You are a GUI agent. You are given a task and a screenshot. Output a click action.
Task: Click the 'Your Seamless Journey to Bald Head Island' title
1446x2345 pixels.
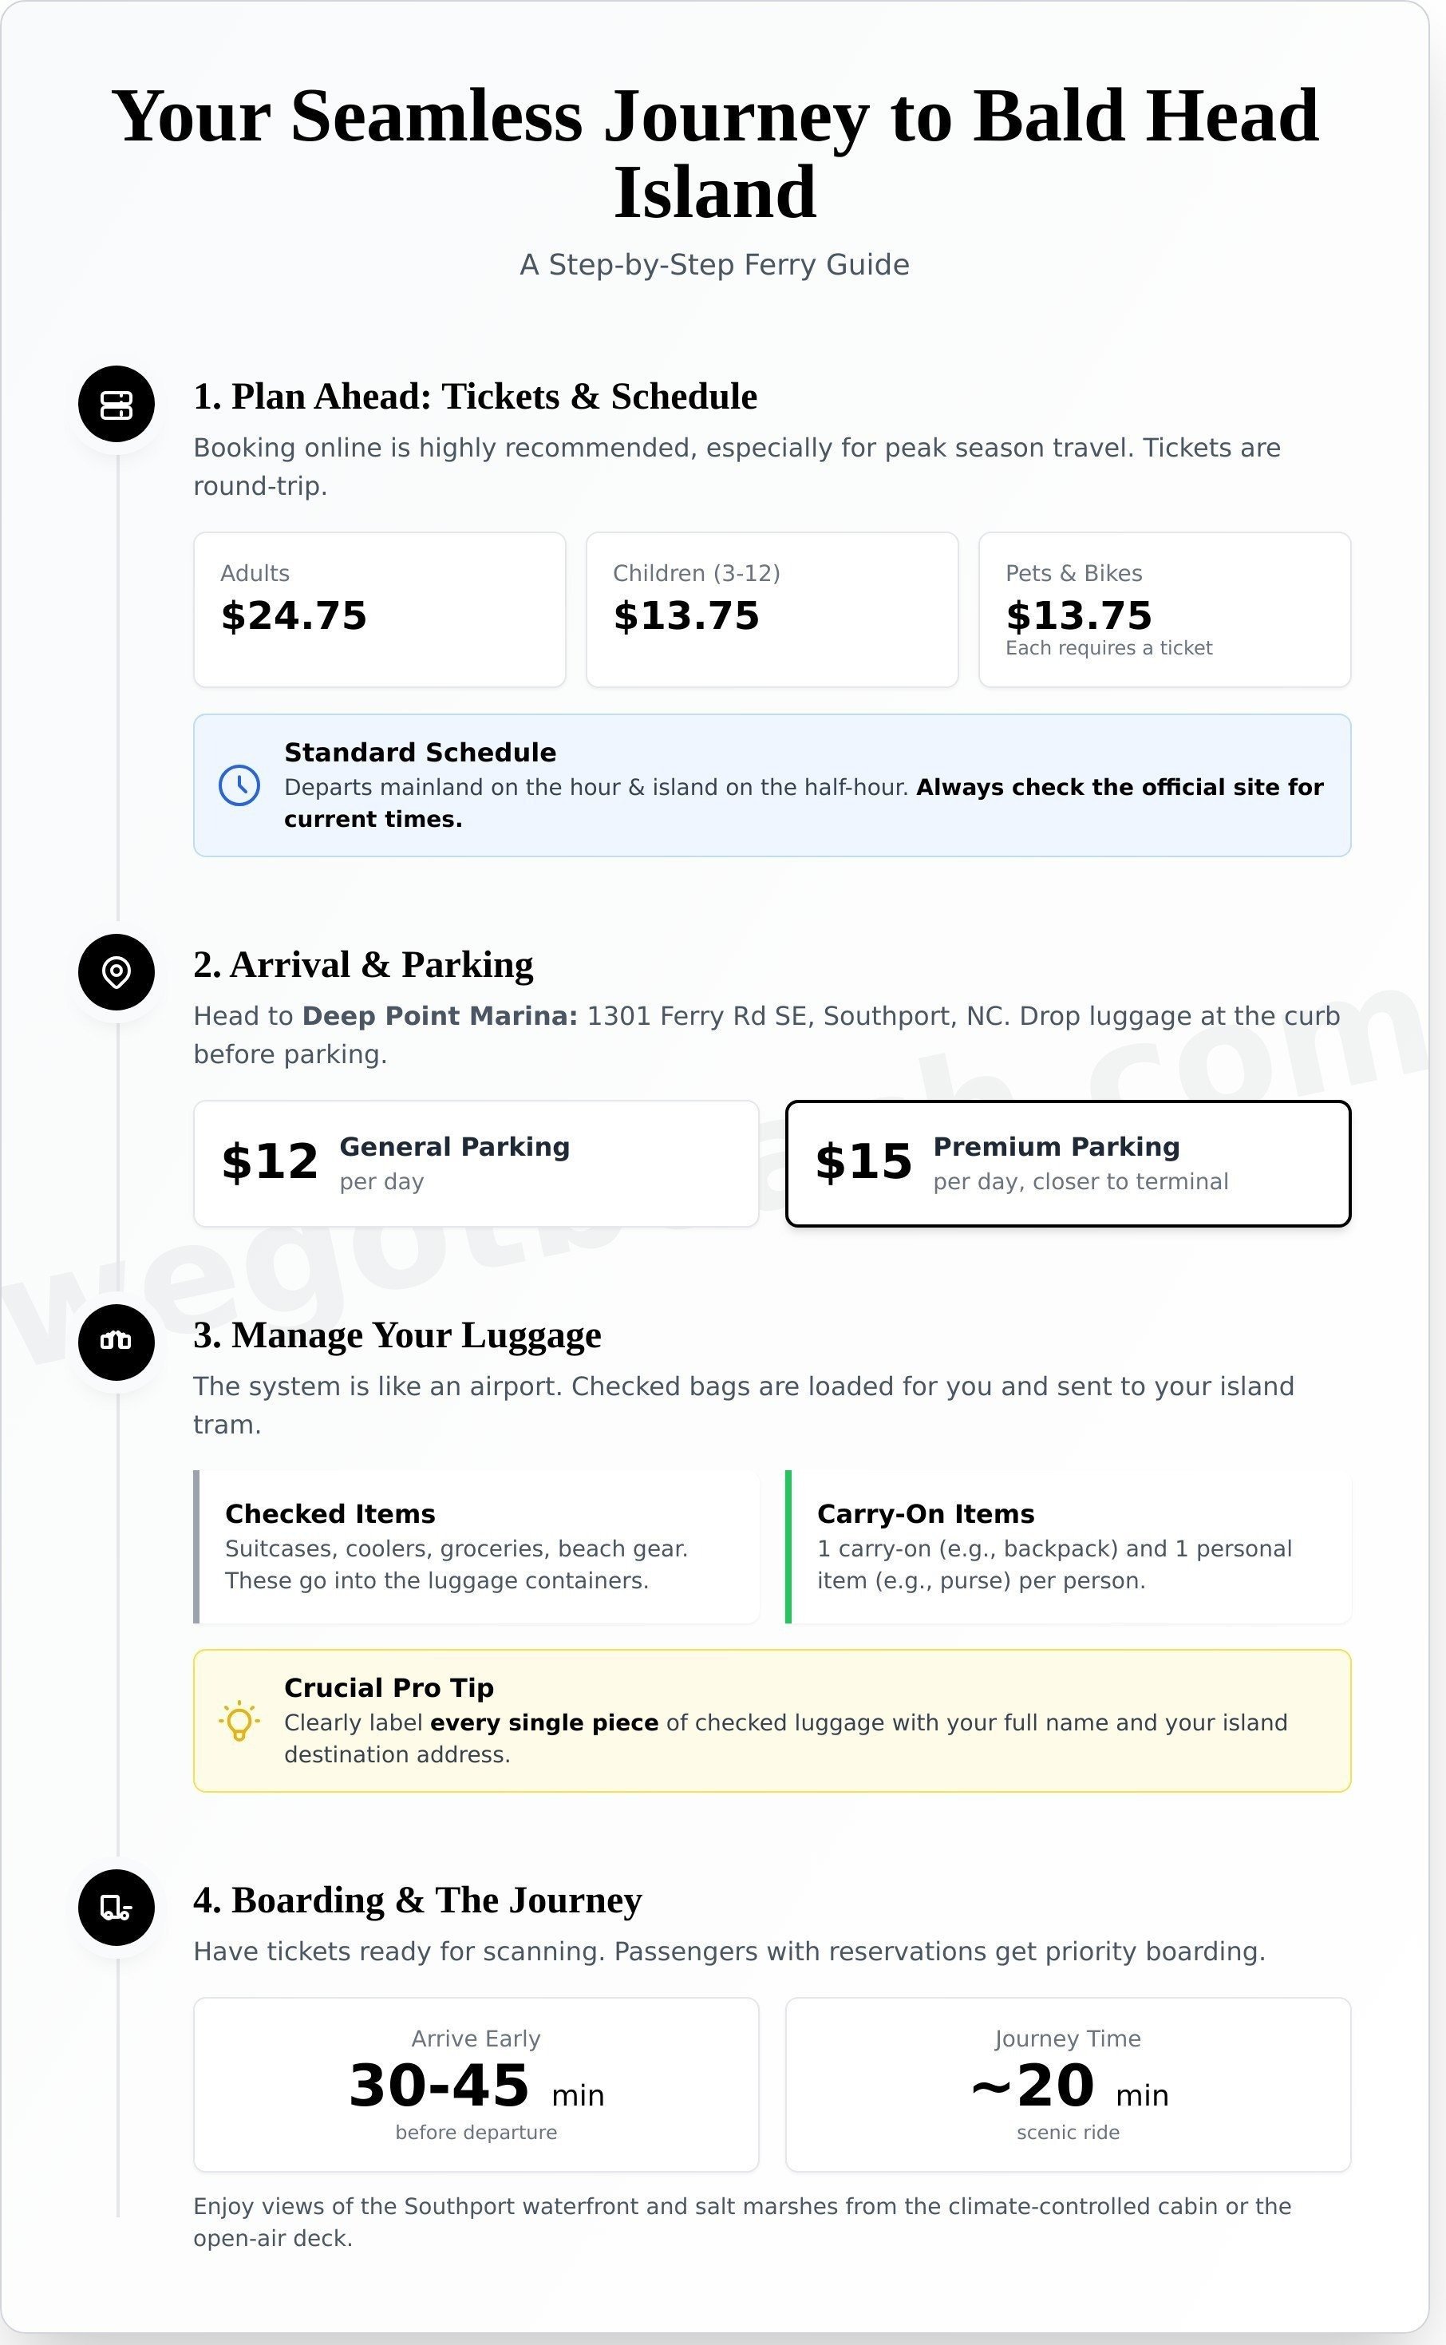715,153
